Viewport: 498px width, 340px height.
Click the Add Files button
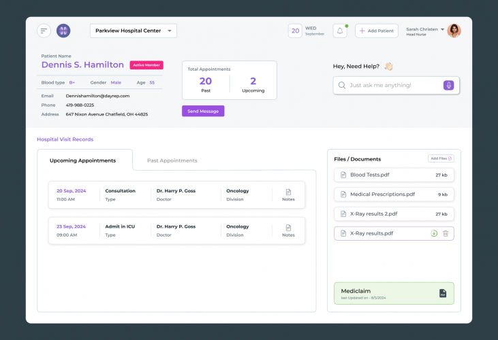coord(440,158)
